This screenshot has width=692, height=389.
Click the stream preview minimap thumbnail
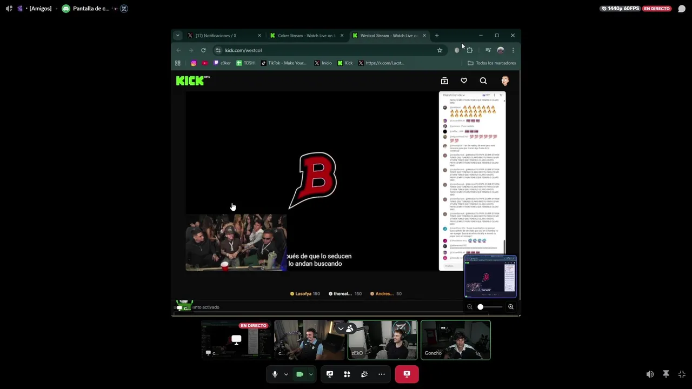[490, 277]
